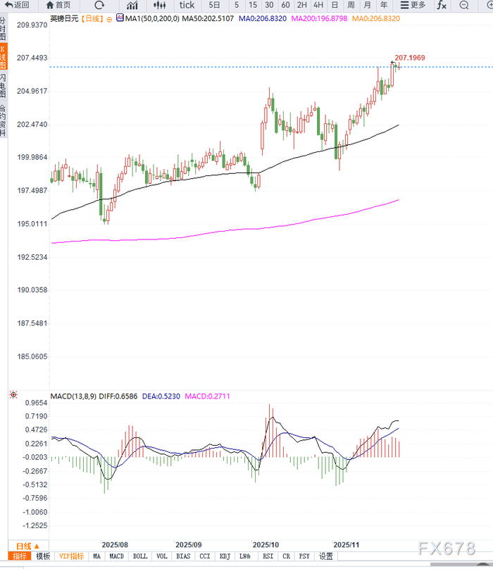Select the 5-minute timeframe
This screenshot has width=493, height=569.
[237, 5]
